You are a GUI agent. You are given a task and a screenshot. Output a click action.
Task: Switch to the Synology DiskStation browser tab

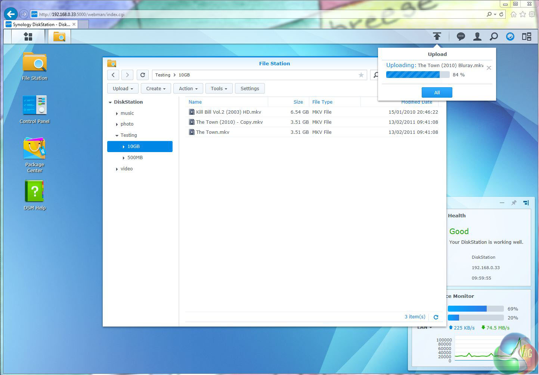pyautogui.click(x=41, y=25)
